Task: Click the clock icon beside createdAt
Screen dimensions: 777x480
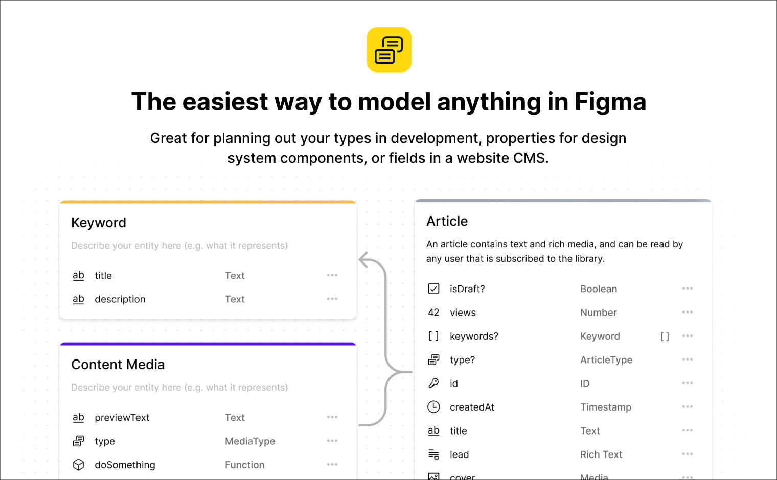Action: [x=433, y=407]
